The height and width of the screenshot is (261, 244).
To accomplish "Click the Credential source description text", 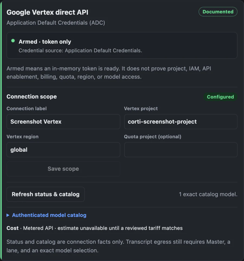I will (x=80, y=50).
